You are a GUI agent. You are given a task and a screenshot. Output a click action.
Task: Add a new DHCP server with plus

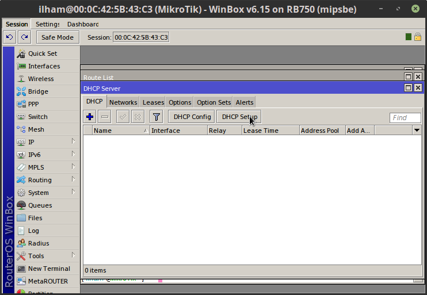(90, 117)
